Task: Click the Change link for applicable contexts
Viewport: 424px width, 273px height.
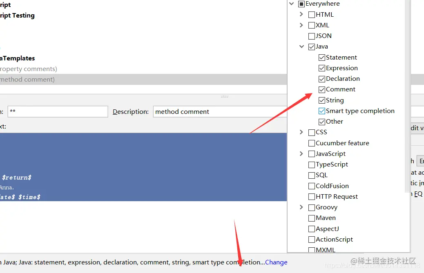Action: point(276,262)
